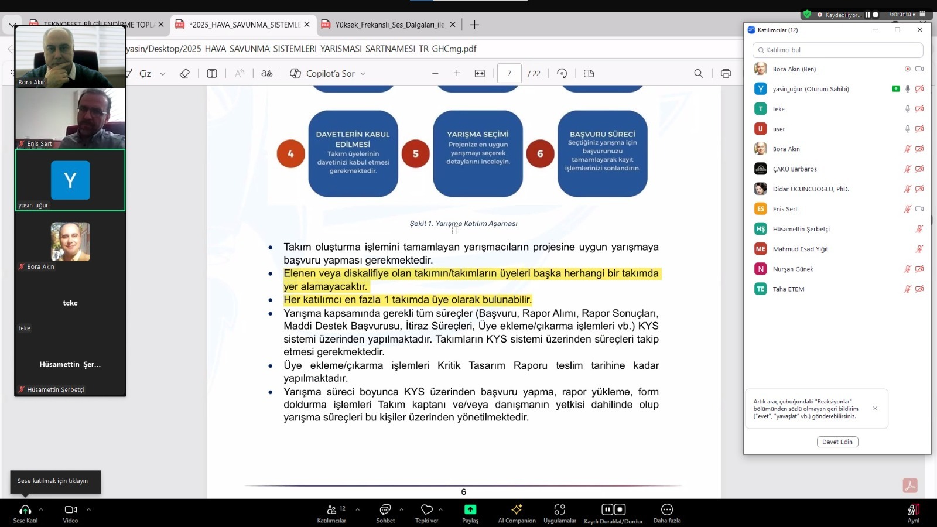
Task: Click the Davet Edin button
Action: click(x=837, y=442)
